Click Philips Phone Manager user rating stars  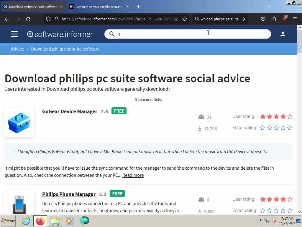tap(276, 199)
